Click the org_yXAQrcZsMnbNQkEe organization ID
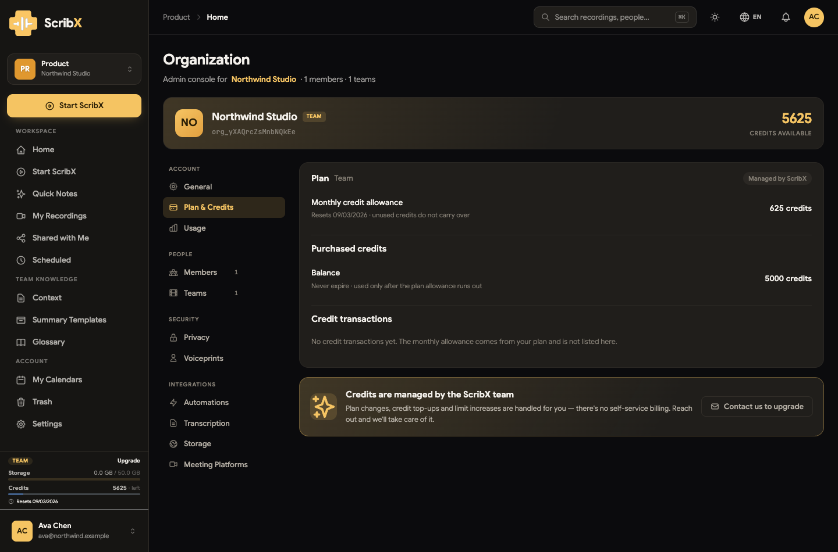Viewport: 838px width, 552px height. 254,132
